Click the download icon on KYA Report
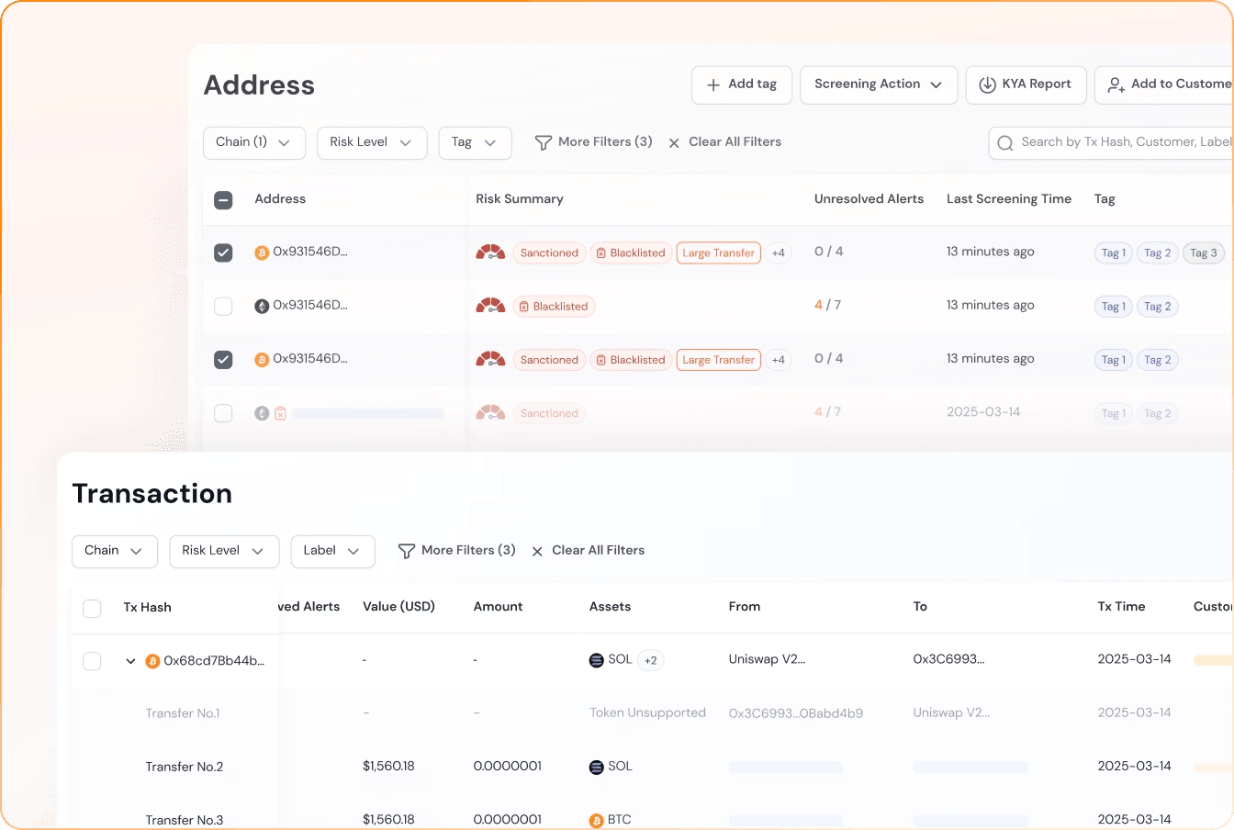This screenshot has width=1234, height=830. (987, 84)
